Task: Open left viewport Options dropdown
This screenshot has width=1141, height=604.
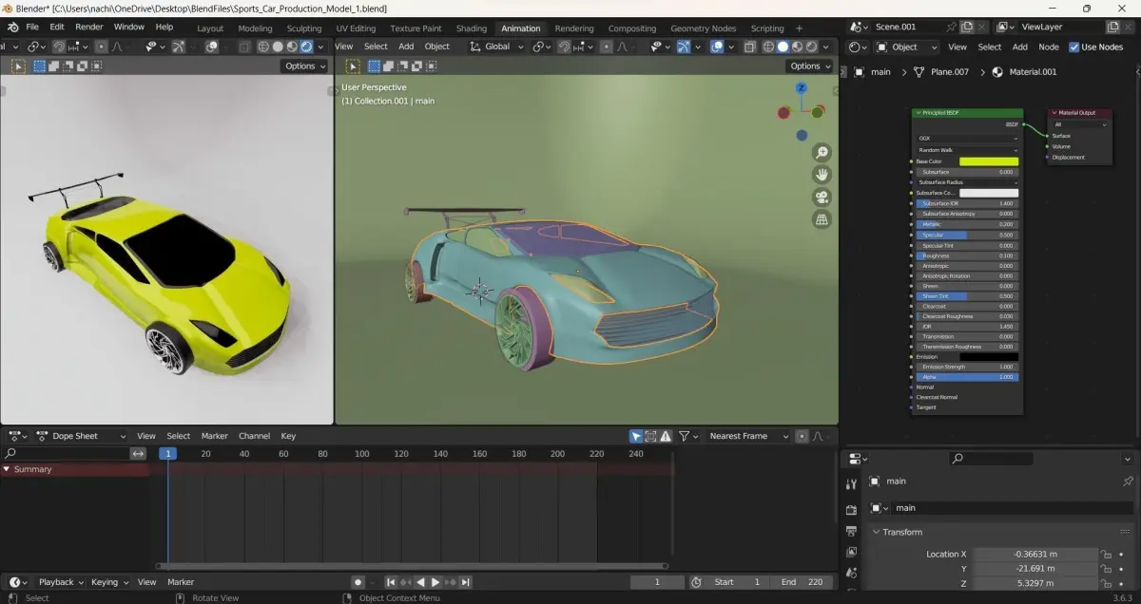Action: (305, 66)
